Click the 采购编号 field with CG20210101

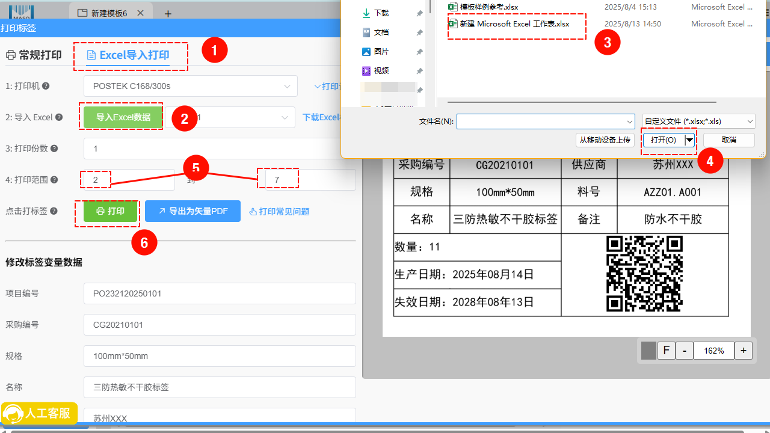(220, 325)
